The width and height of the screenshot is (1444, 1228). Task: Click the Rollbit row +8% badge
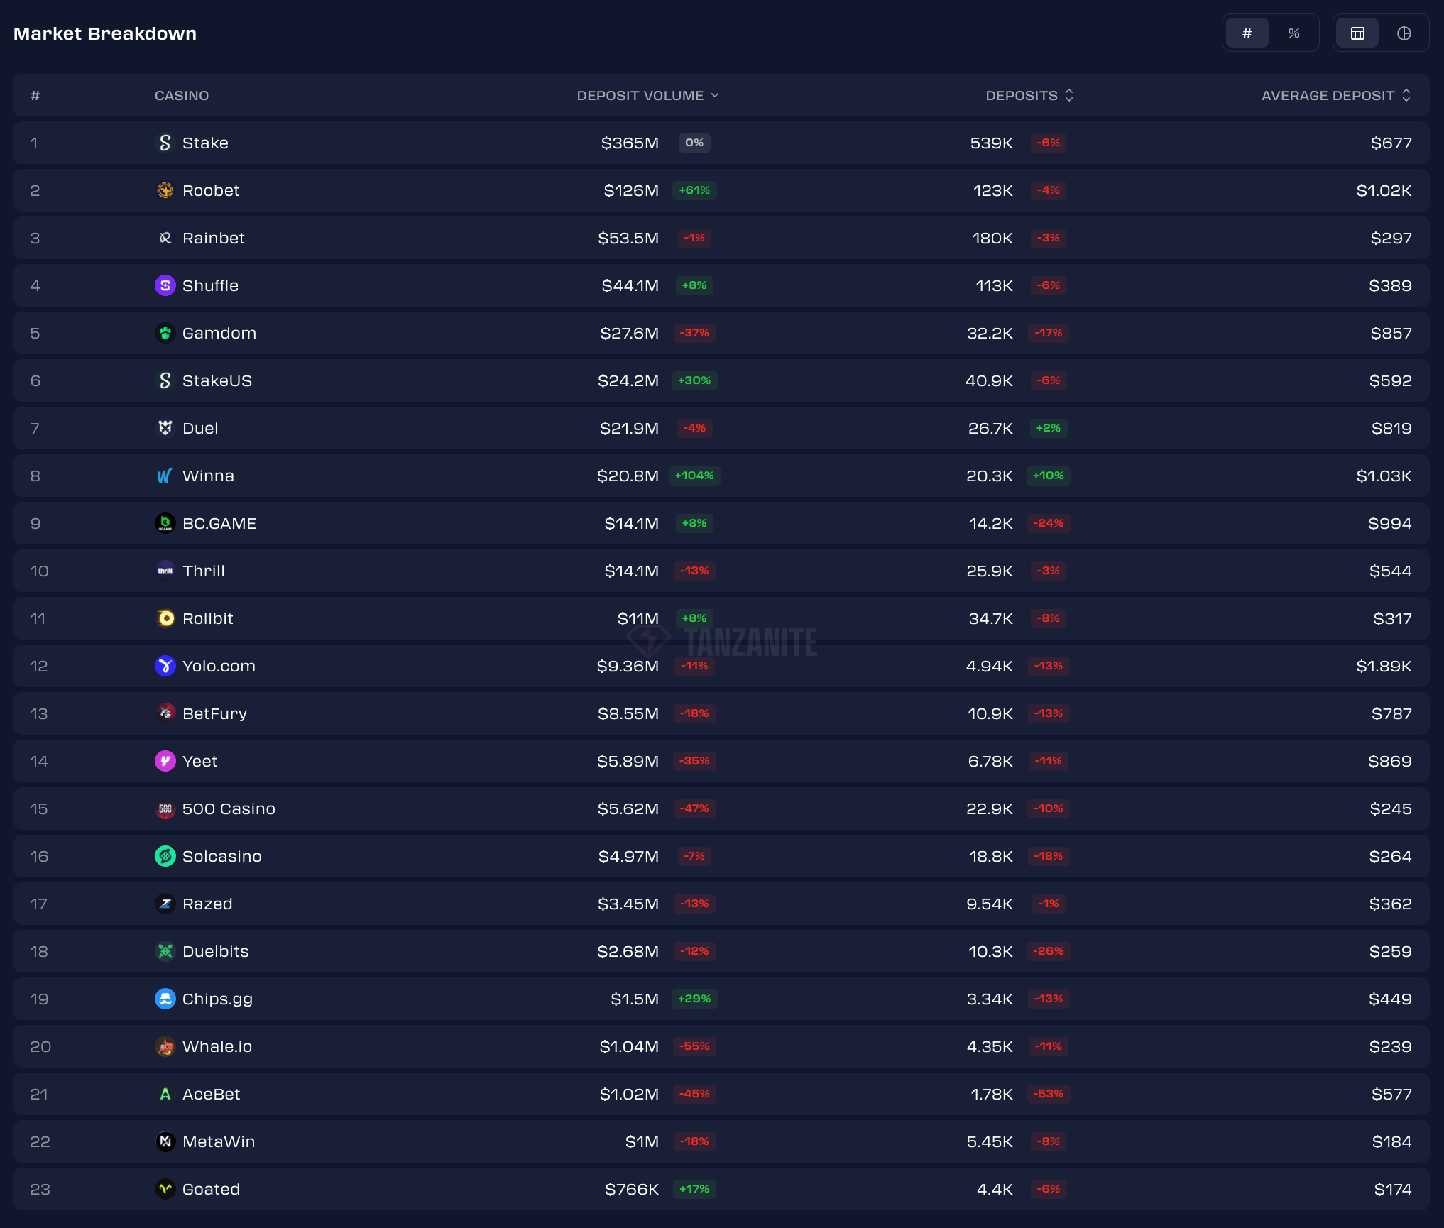click(x=694, y=618)
